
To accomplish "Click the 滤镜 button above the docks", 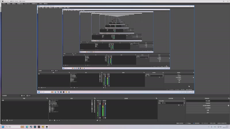I will [28, 96].
